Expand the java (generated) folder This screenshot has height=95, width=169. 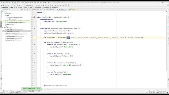pos(4,24)
